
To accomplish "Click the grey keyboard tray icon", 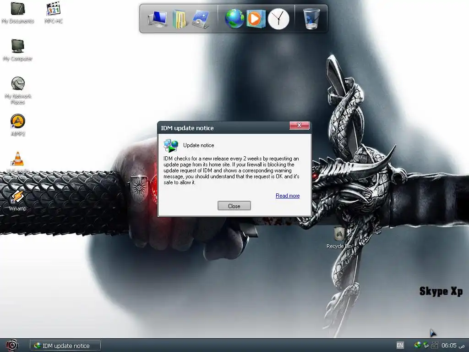I will (435, 345).
